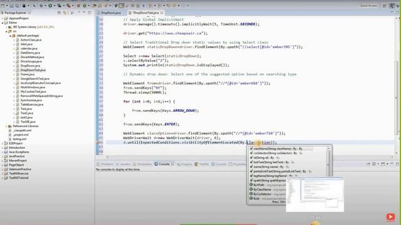Click the Save toolbar icon

[12, 6]
